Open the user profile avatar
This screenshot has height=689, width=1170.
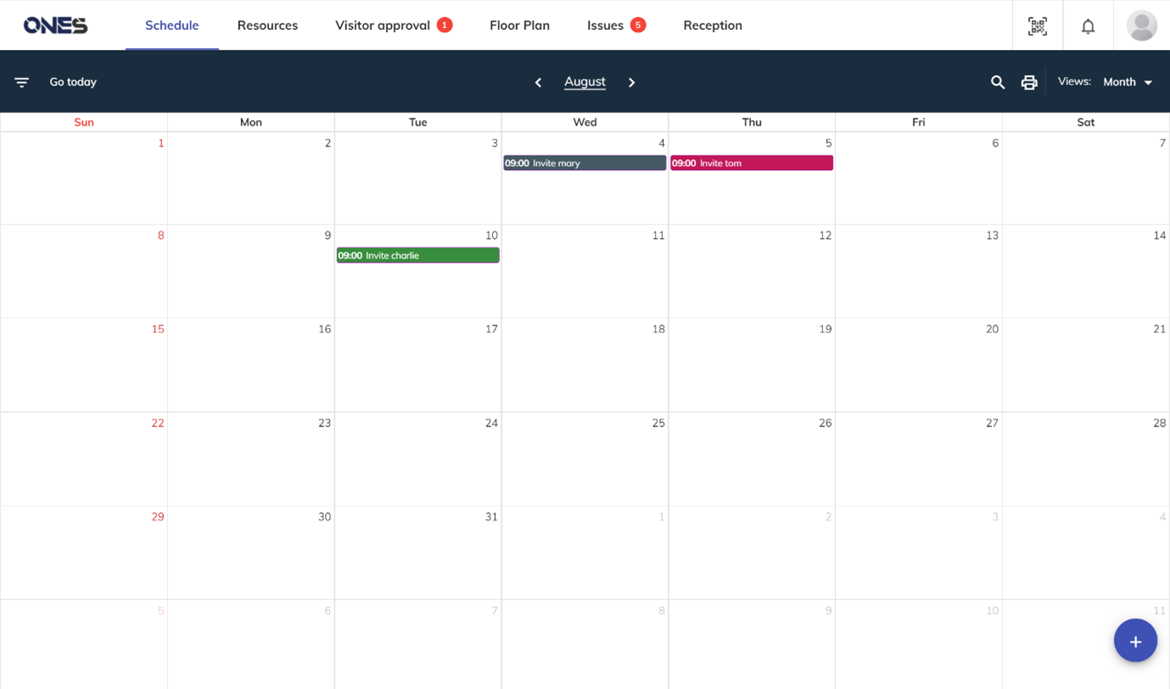pos(1141,25)
